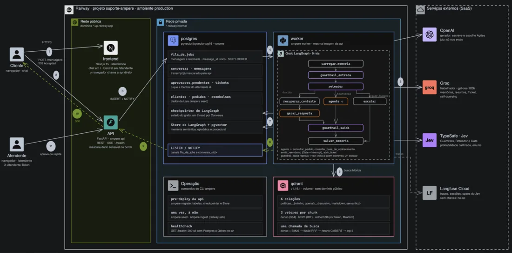Screen dimensions: 512x253
Task: Click the gray LF Langfuse icon
Action: point(430,193)
